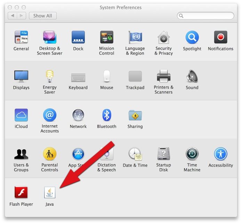Click the forward navigation arrow

22,16
